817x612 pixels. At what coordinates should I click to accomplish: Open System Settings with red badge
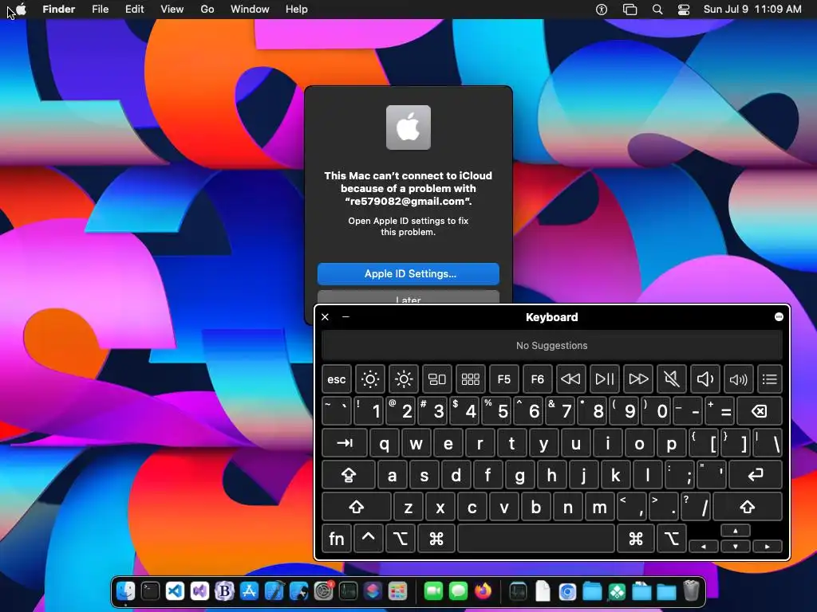tap(324, 591)
